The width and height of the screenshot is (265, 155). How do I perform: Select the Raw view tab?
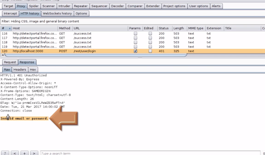point(7,69)
